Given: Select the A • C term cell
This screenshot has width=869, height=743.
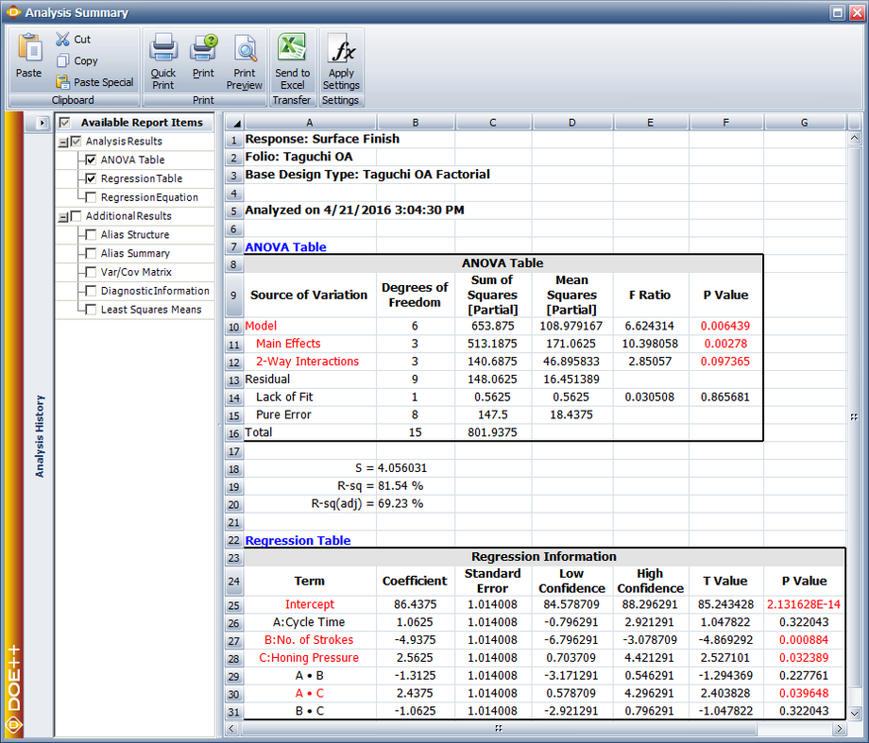Looking at the screenshot, I should (x=311, y=694).
